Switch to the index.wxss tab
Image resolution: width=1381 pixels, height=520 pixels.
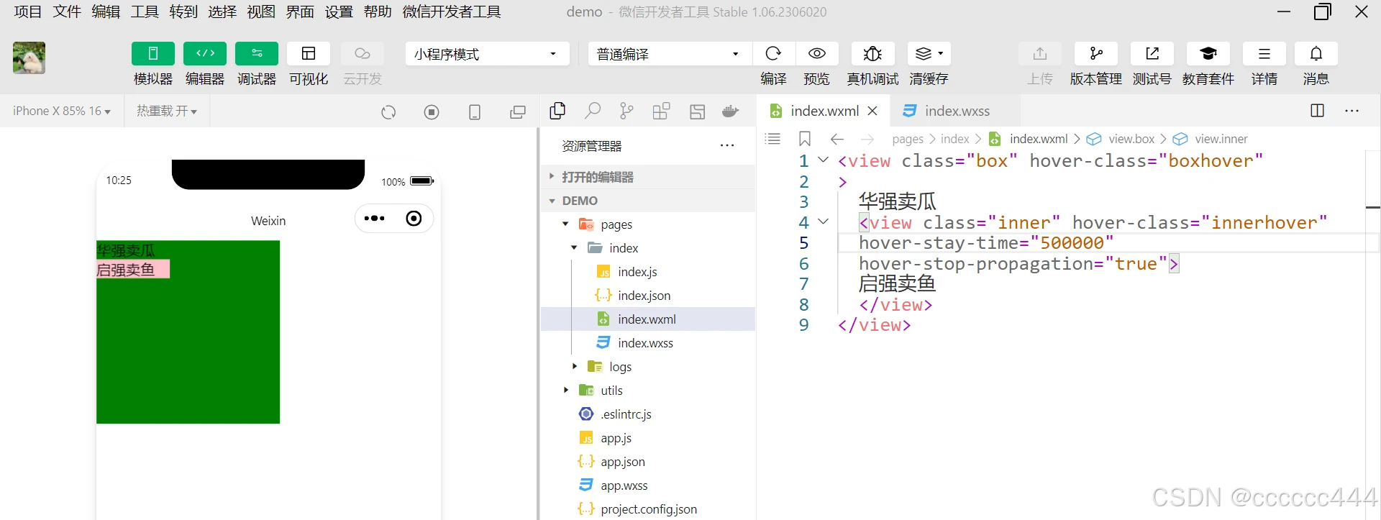coord(956,111)
